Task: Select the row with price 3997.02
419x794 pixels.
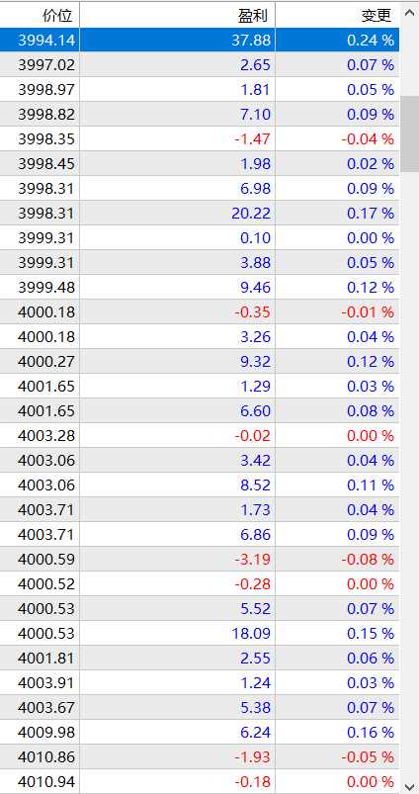Action: 200,65
